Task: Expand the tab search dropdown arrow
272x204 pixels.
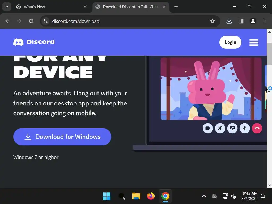Action: pyautogui.click(x=7, y=7)
